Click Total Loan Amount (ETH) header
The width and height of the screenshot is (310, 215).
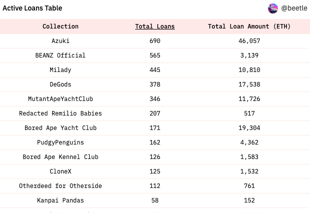coord(249,26)
